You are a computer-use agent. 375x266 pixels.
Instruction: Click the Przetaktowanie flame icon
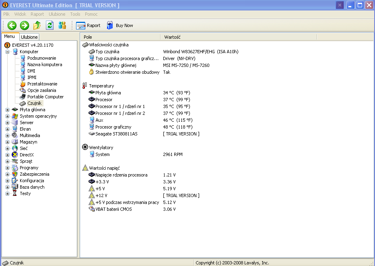[23, 84]
